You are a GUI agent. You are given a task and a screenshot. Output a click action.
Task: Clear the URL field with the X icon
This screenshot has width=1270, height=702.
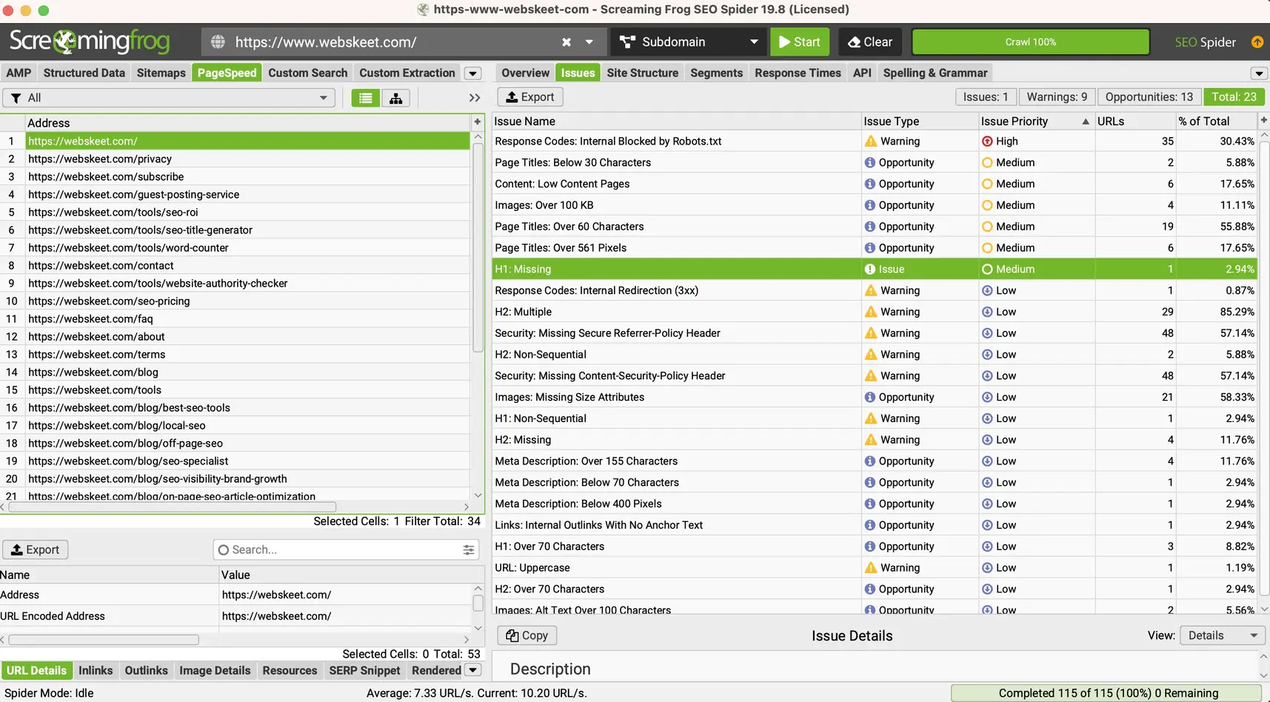click(567, 42)
